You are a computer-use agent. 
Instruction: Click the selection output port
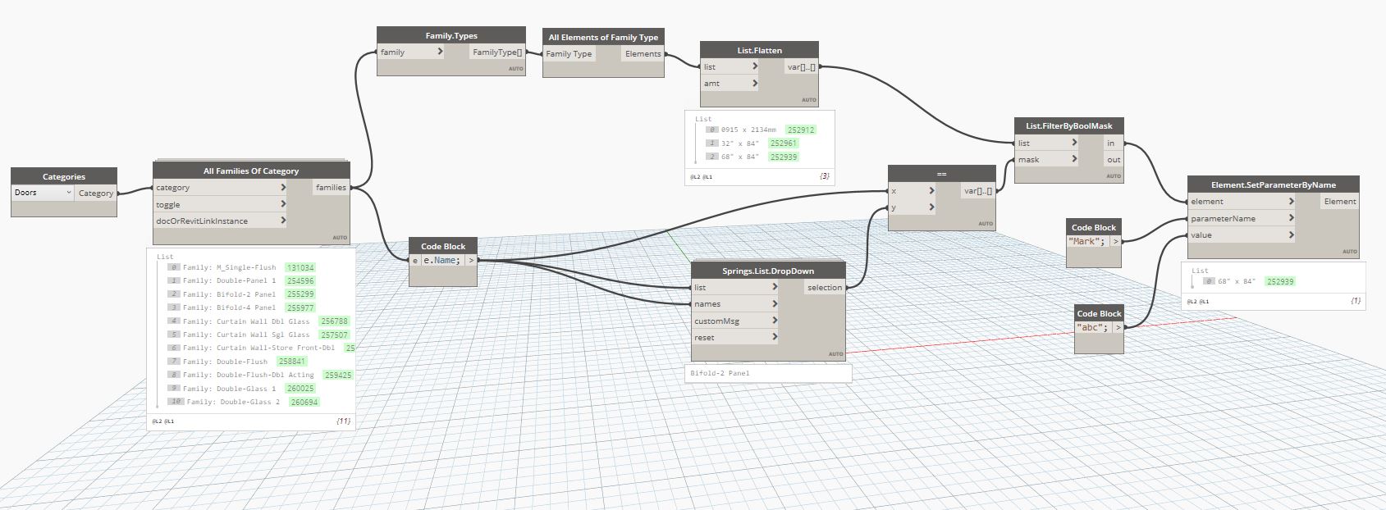[824, 288]
